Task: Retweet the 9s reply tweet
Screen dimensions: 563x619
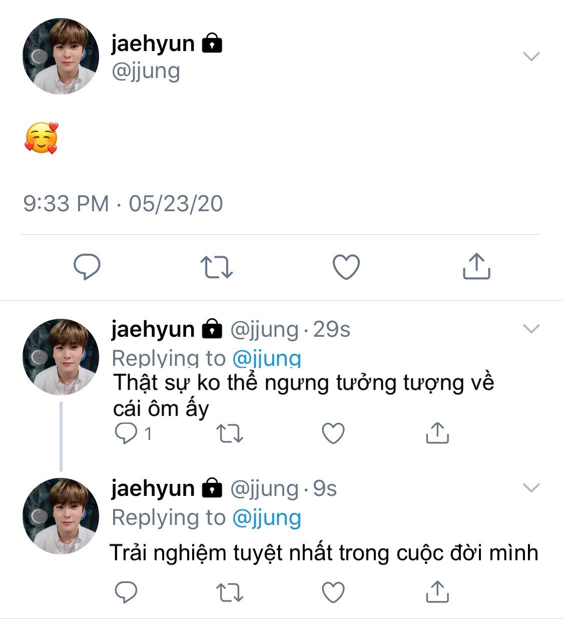Action: (230, 593)
